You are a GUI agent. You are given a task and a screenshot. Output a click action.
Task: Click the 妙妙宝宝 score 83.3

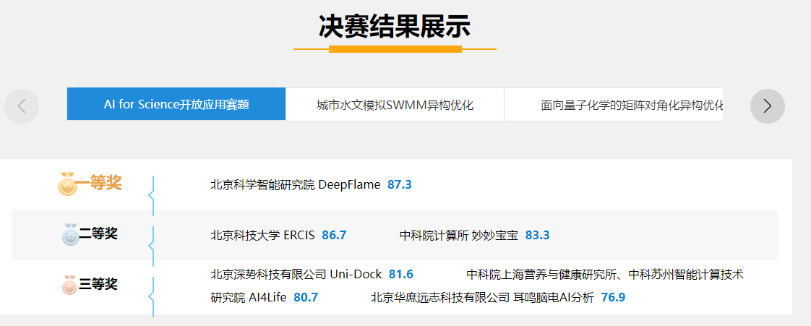pyautogui.click(x=537, y=235)
